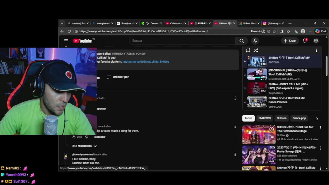Start voice search with microphone icon

255,41
